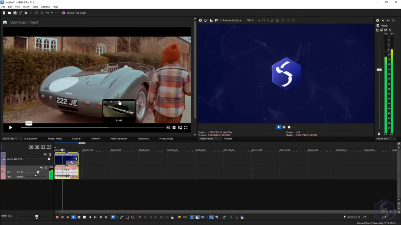
Task: Open the audio track Pan dropdown arrow
Action: (x=35, y=176)
